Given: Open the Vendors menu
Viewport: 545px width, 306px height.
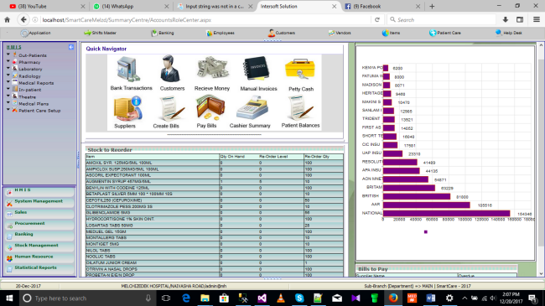Looking at the screenshot, I should coord(340,33).
